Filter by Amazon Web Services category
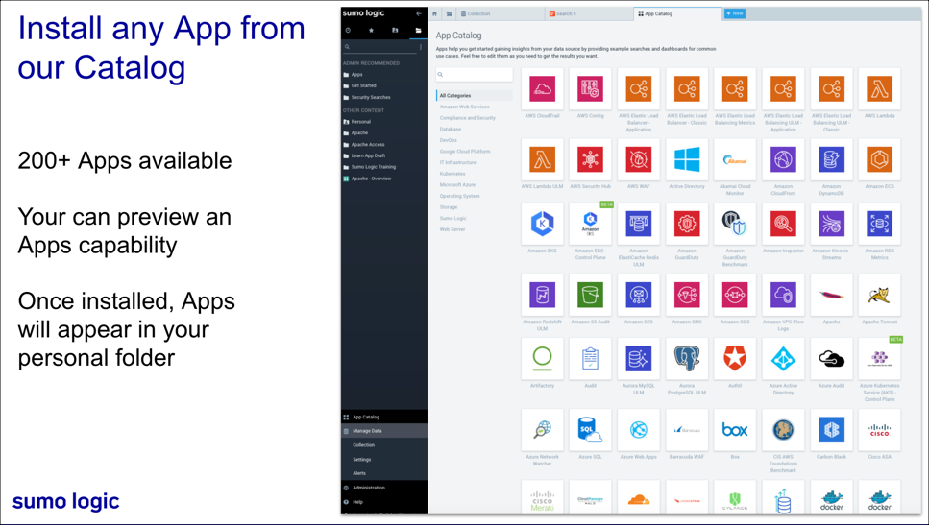This screenshot has width=929, height=525. tap(464, 107)
